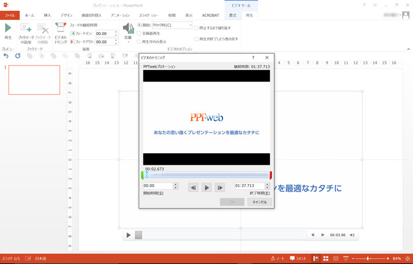The image size is (413, 264).
Task: Click ブックマークの追加 icon
Action: tap(26, 29)
